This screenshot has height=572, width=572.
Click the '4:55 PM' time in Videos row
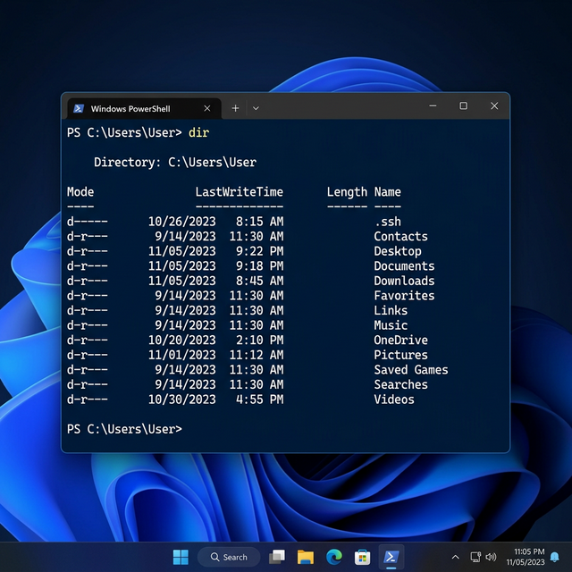pos(259,400)
